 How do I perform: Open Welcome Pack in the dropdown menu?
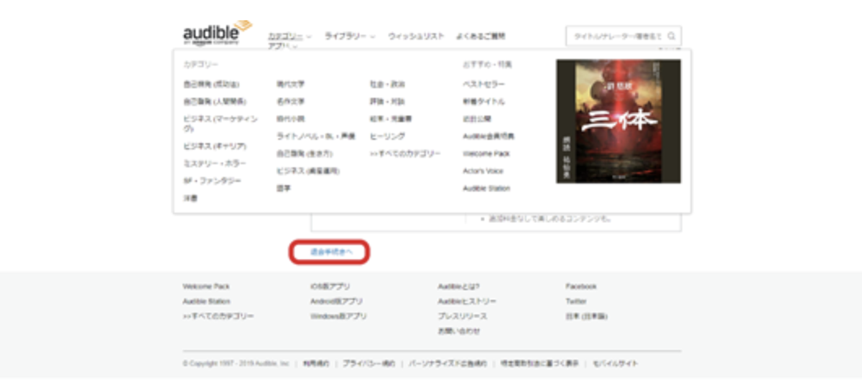click(486, 153)
